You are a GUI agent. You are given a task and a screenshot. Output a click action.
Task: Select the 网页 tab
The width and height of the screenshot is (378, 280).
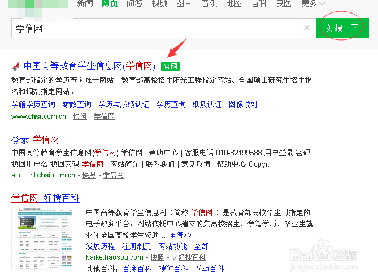pos(110,3)
